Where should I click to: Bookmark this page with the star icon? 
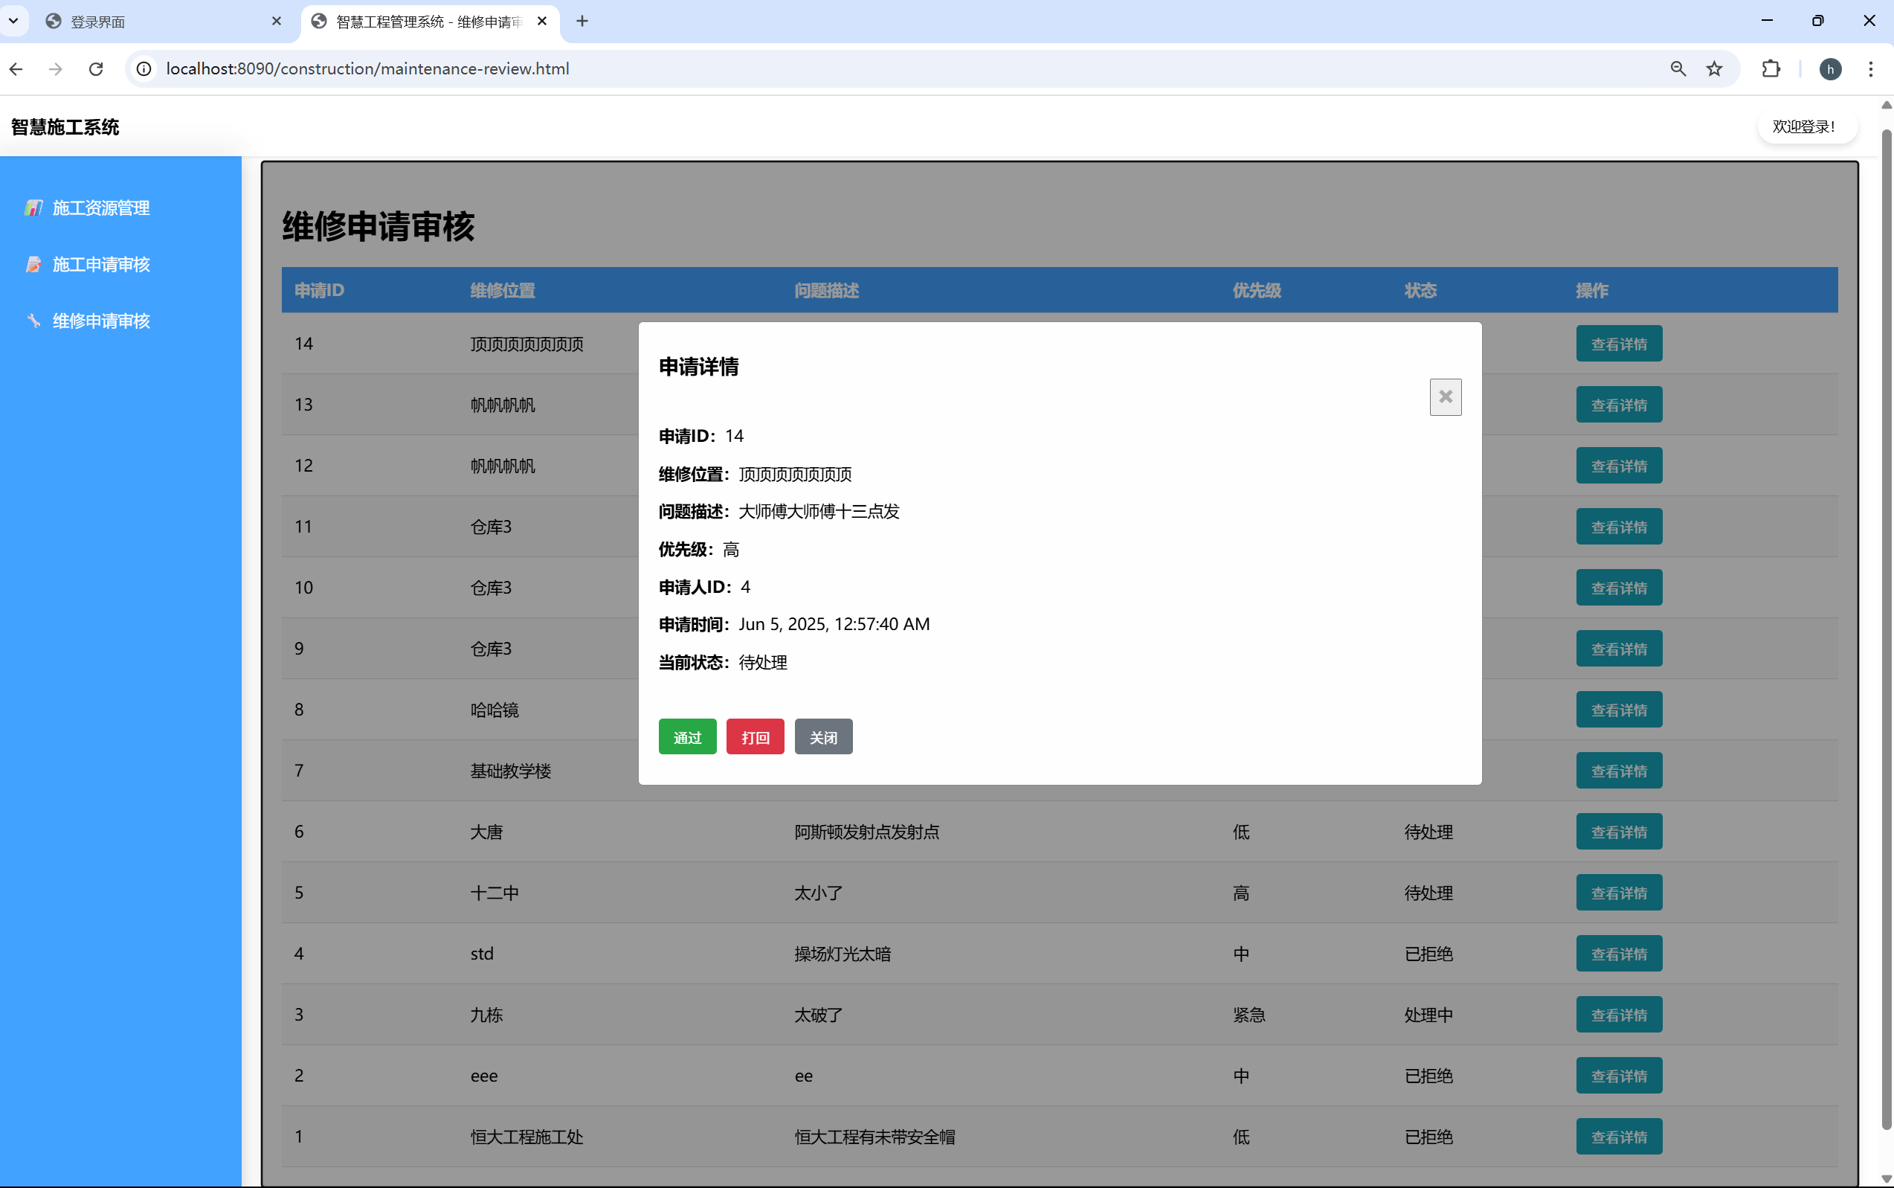[1714, 69]
